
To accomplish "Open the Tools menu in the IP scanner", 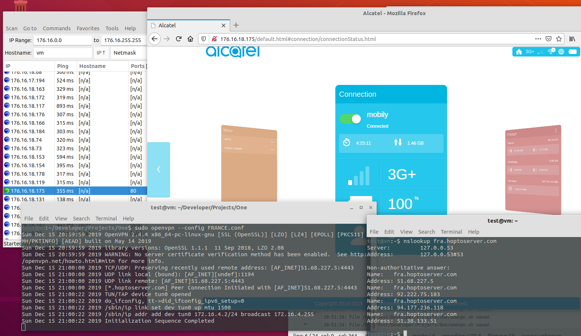I will click(112, 28).
